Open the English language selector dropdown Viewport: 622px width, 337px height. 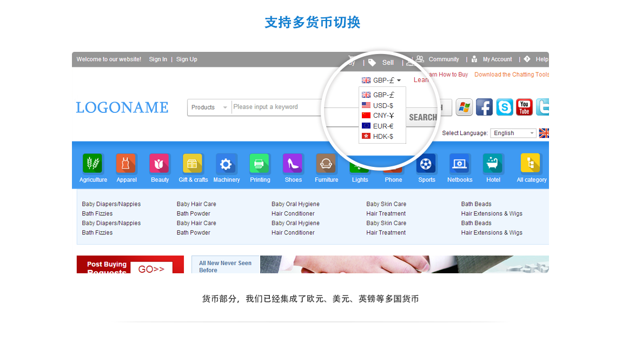click(513, 133)
